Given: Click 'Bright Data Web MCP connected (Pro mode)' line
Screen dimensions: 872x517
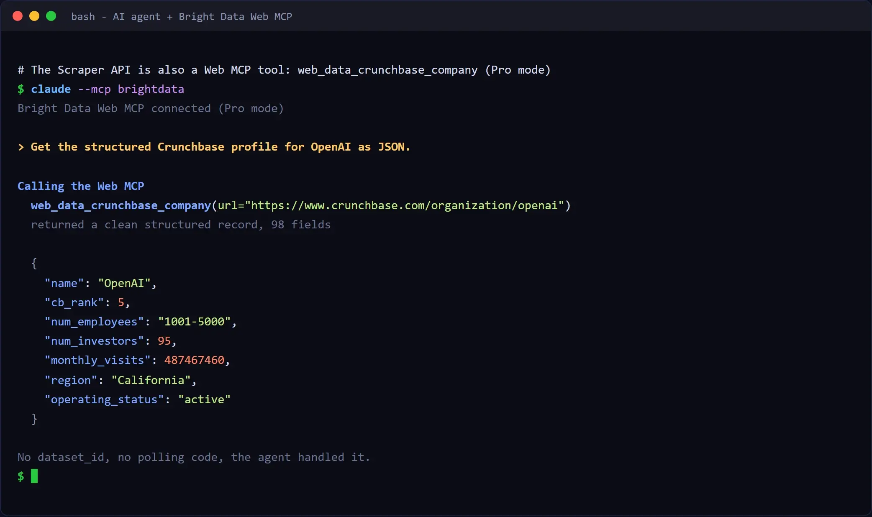Looking at the screenshot, I should point(151,108).
